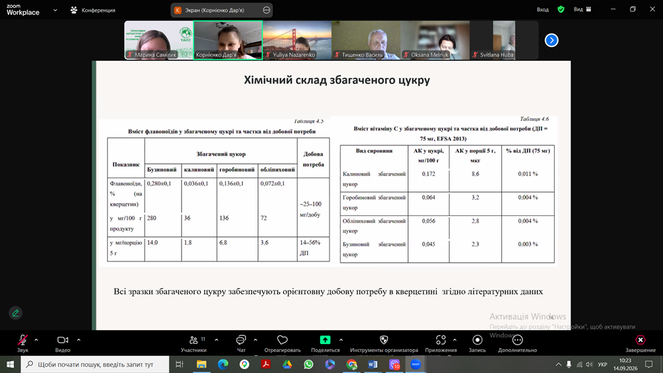
Task: Open the Чат chat panel
Action: click(241, 343)
